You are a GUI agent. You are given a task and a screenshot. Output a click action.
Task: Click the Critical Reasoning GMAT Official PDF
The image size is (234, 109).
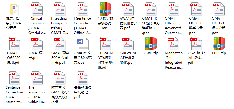tap(37, 9)
